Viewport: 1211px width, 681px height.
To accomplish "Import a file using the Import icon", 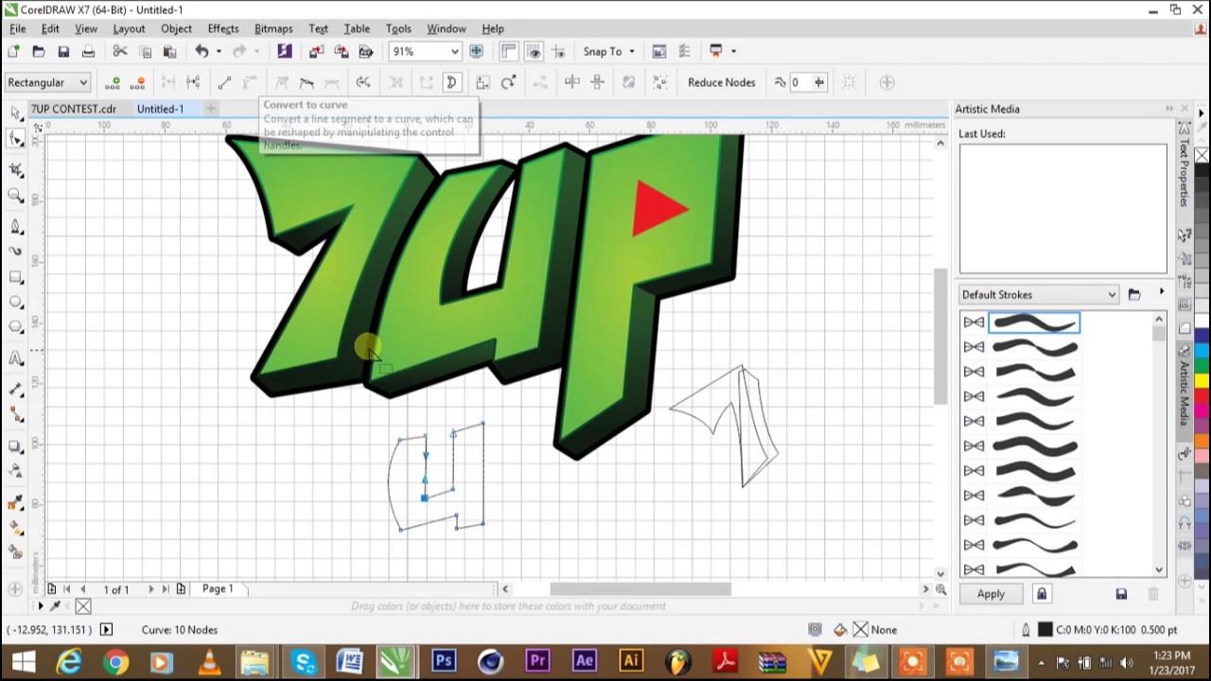I will coord(317,51).
